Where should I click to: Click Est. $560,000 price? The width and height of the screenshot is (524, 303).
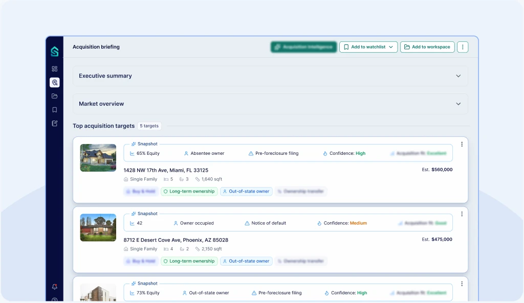[x=437, y=170]
